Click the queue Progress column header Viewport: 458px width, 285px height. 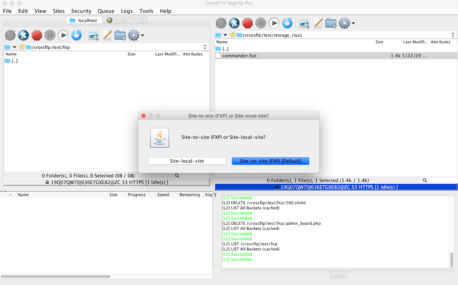[x=141, y=195]
